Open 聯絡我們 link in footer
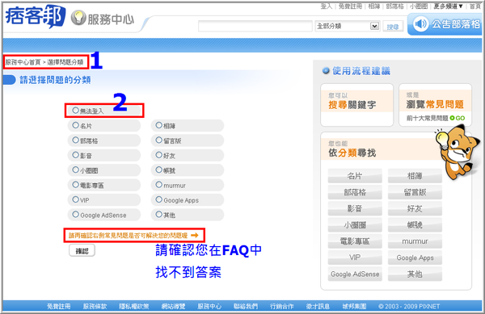The image size is (485, 314). pos(246,306)
